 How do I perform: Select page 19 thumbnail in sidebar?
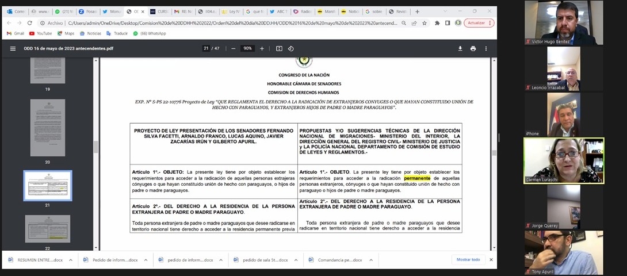point(48,70)
